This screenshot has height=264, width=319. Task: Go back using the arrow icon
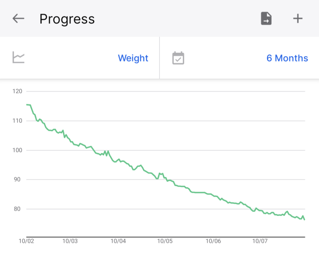pyautogui.click(x=18, y=18)
